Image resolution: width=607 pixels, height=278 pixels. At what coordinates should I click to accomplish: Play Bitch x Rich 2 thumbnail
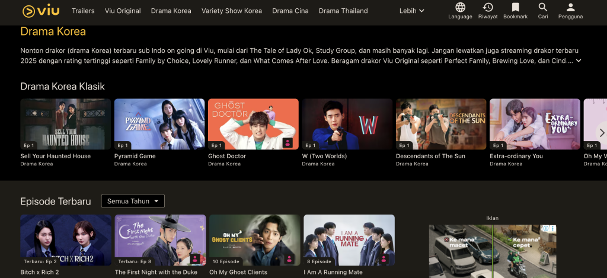point(66,240)
